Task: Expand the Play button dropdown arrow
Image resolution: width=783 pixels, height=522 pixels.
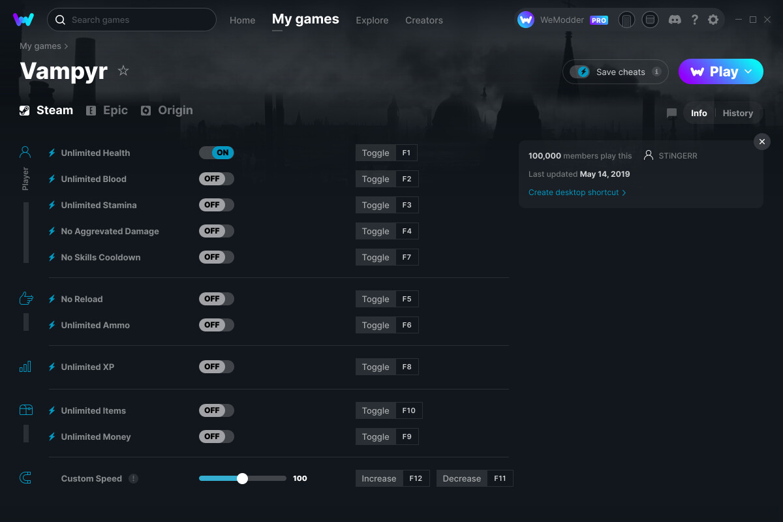Action: (748, 72)
